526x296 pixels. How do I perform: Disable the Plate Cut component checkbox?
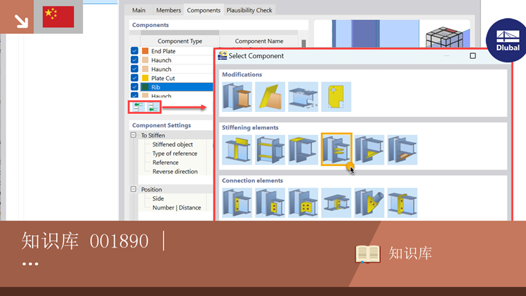click(134, 77)
